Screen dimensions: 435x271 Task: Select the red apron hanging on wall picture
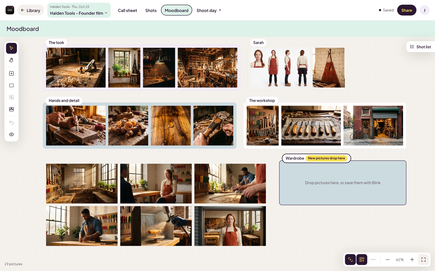pos(328,68)
